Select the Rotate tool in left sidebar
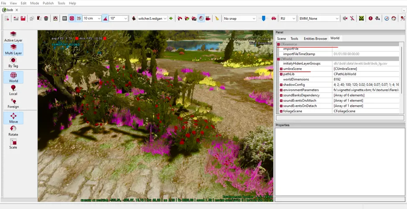This screenshot has width=407, height=209. coord(13,130)
